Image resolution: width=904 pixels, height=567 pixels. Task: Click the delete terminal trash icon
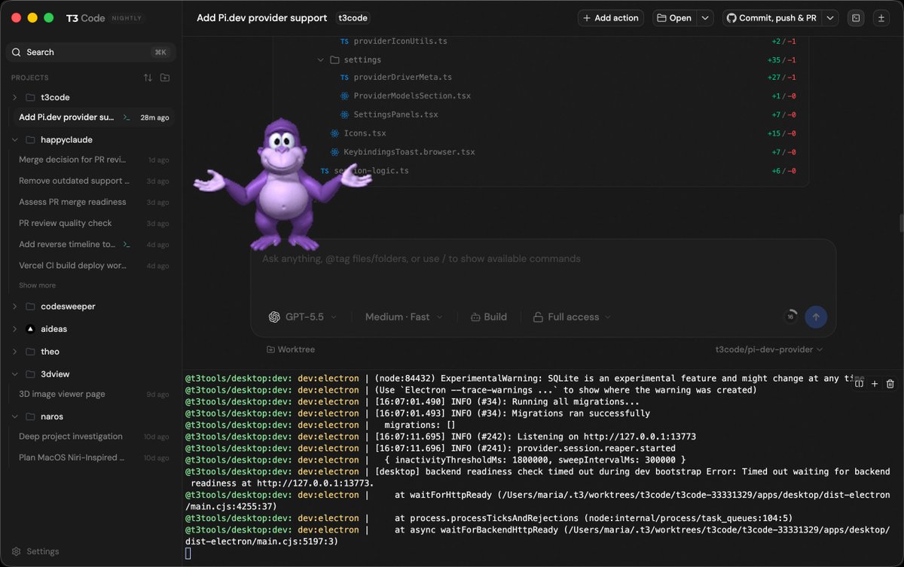pos(890,383)
